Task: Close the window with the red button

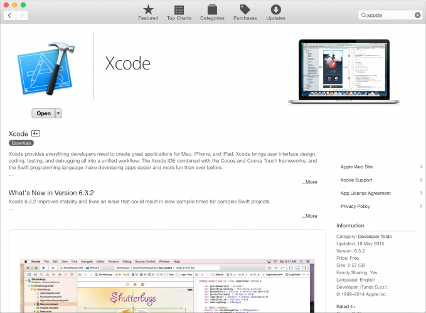Action: pyautogui.click(x=6, y=4)
